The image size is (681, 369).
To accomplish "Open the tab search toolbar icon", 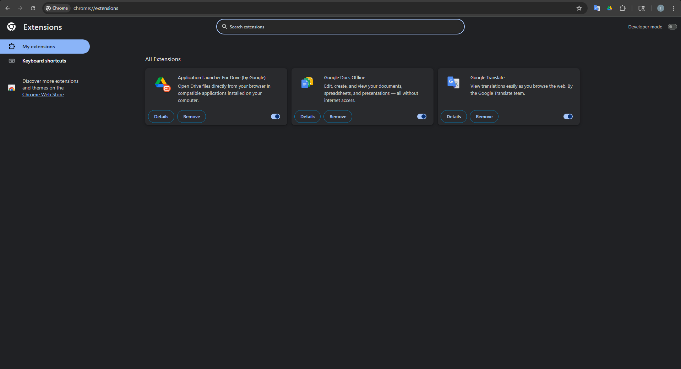I will coord(642,8).
